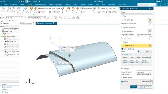Viewport: 168px width, 94px height.
Task: Click the Show Result magnifier icon
Action: pos(151,81)
